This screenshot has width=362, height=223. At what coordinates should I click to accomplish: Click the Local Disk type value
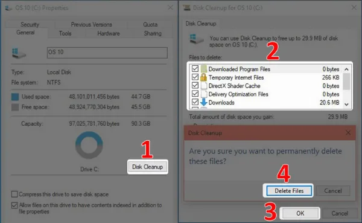59,72
